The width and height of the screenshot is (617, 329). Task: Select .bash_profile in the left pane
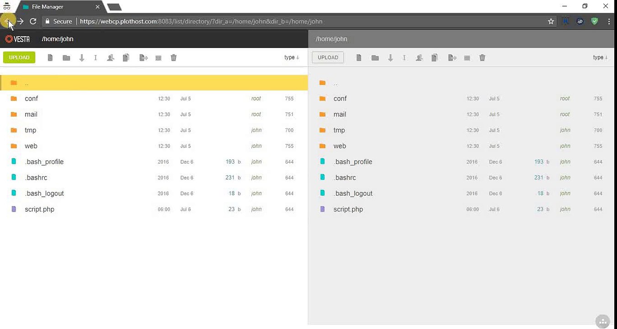pos(154,162)
